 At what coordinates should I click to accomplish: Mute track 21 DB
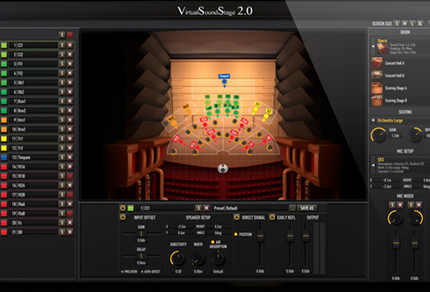click(x=70, y=232)
